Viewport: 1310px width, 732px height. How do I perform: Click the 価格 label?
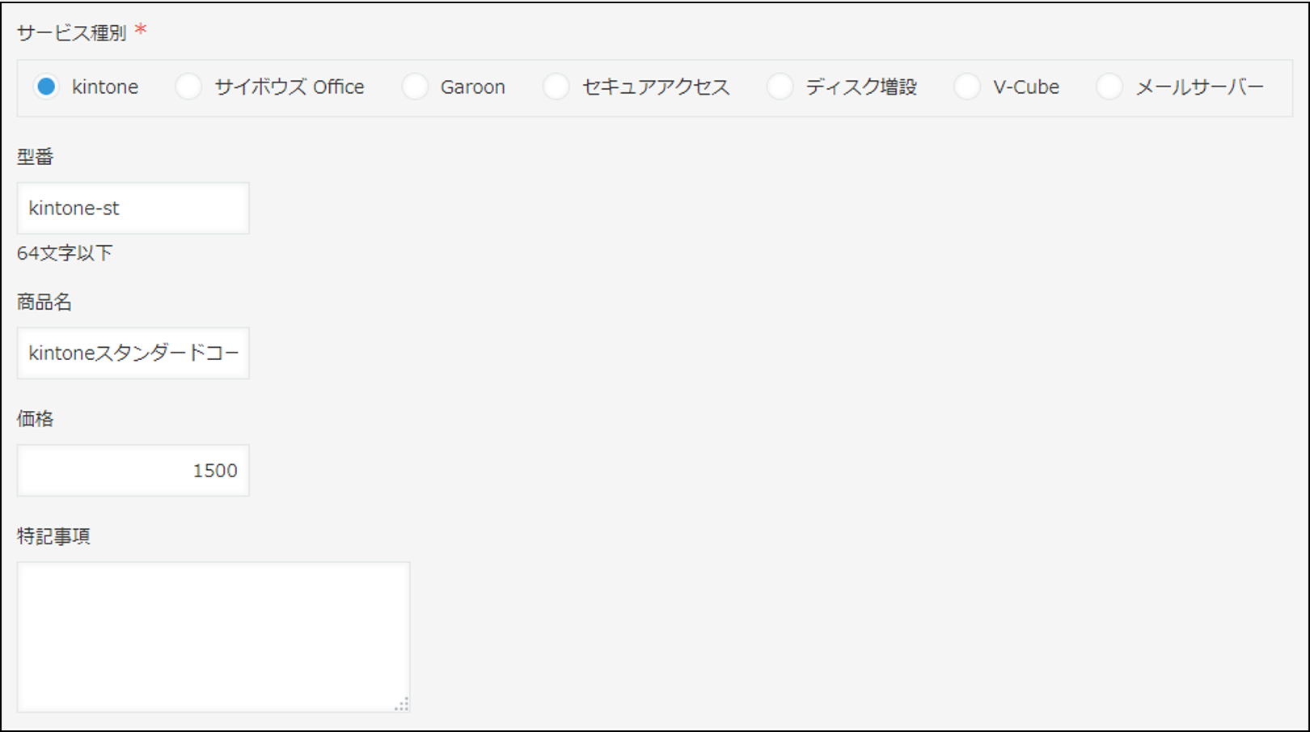[36, 419]
